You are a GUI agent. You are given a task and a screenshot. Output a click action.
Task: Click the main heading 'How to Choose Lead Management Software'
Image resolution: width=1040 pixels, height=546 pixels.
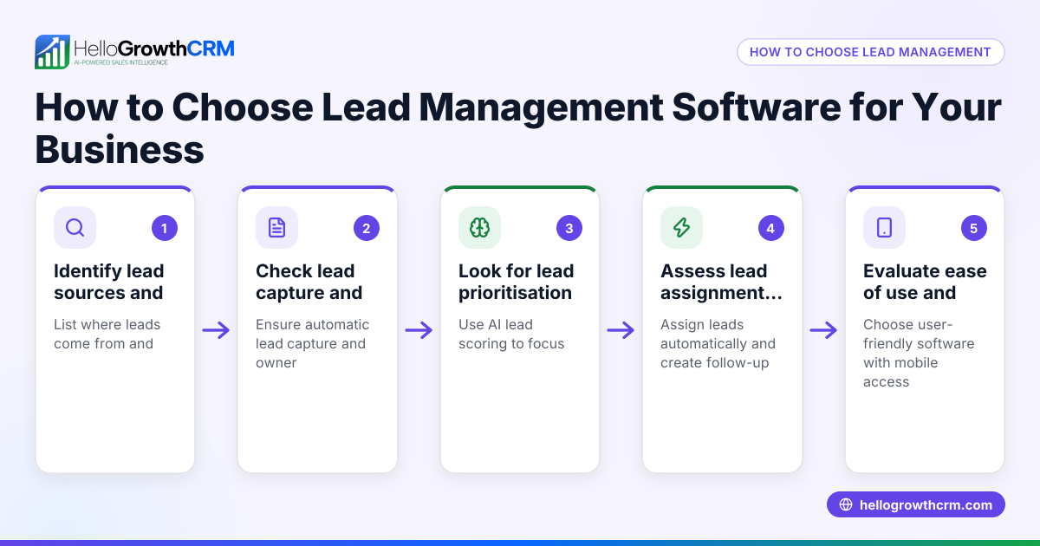pos(518,129)
